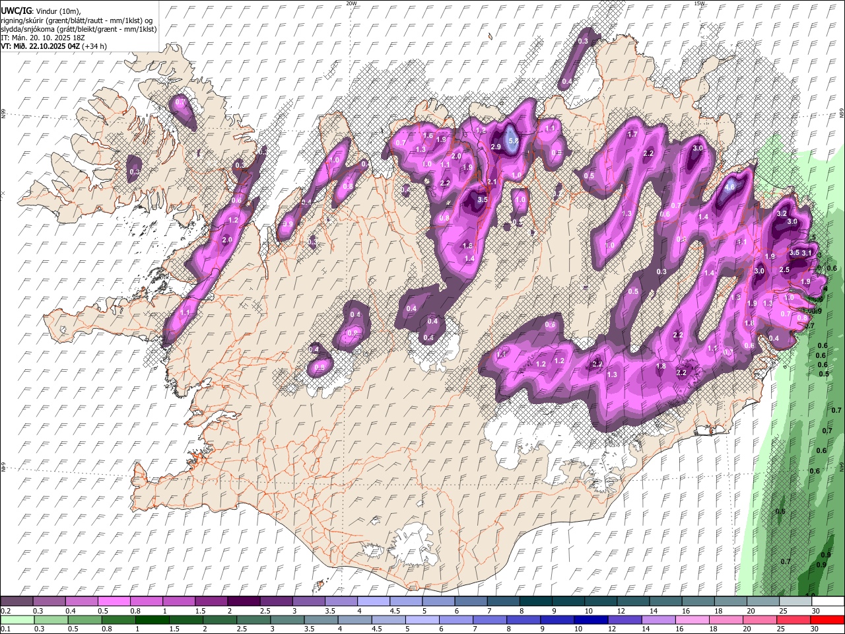
Task: Select lower legend pink swatch between 18 and 20
Action: pos(727,619)
